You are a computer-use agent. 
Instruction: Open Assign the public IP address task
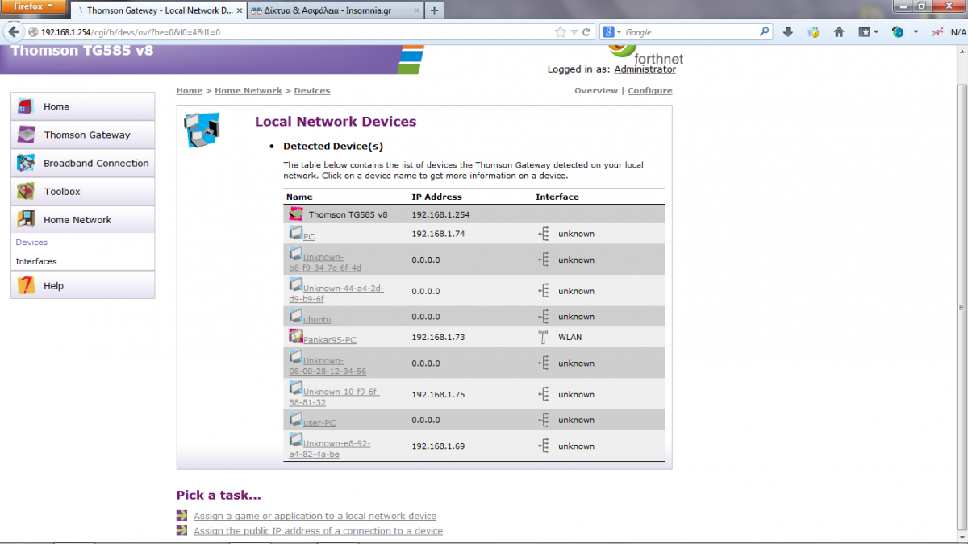318,531
